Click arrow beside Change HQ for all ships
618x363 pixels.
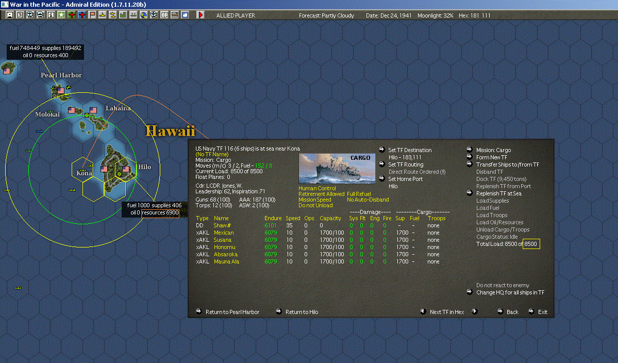click(470, 292)
